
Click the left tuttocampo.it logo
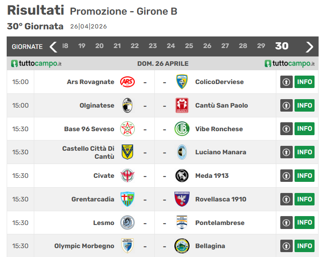tap(36, 64)
